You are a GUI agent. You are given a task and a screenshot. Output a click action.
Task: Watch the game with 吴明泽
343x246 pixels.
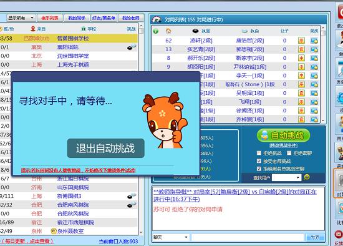[x=314, y=93]
